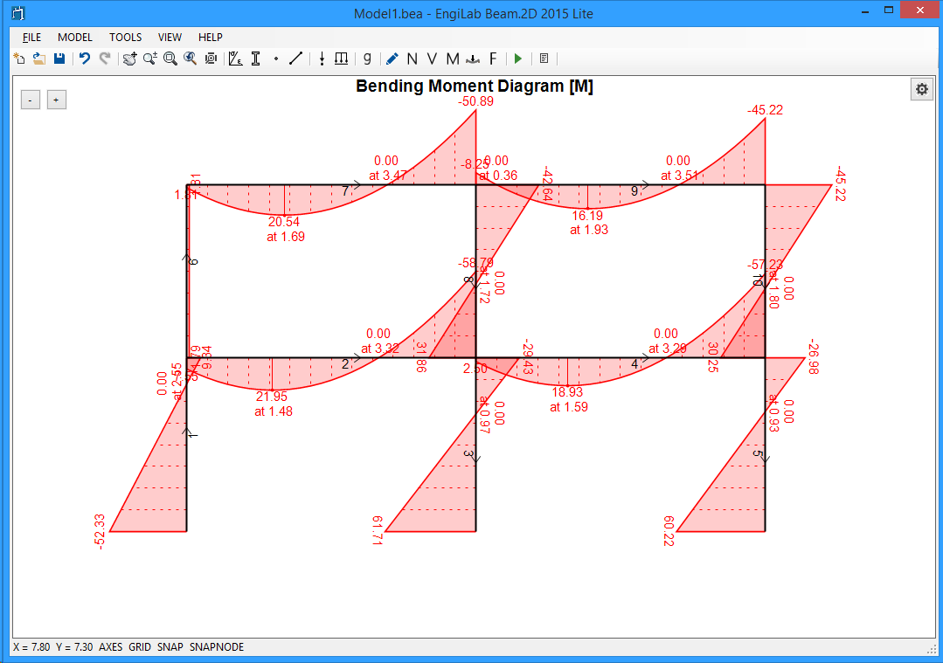This screenshot has height=663, width=943.
Task: Show the axial force N diagram
Action: tap(412, 59)
